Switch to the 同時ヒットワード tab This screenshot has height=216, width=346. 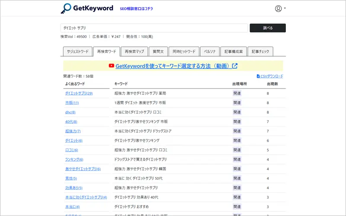tap(184, 51)
